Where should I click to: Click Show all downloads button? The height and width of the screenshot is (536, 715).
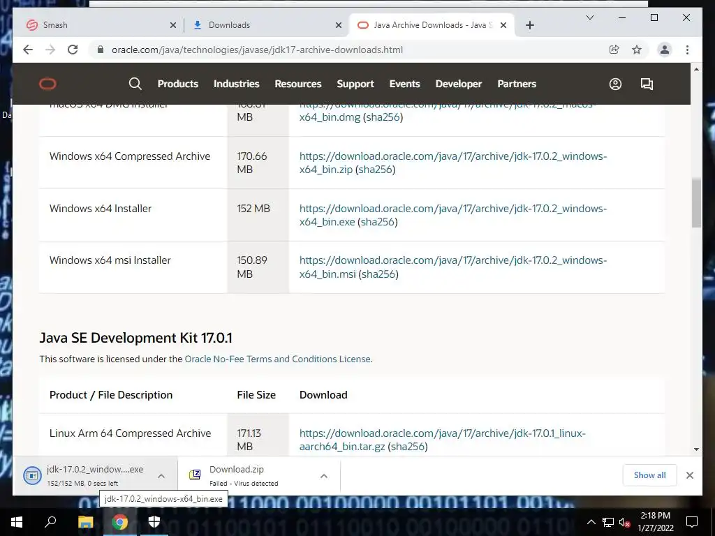[649, 475]
